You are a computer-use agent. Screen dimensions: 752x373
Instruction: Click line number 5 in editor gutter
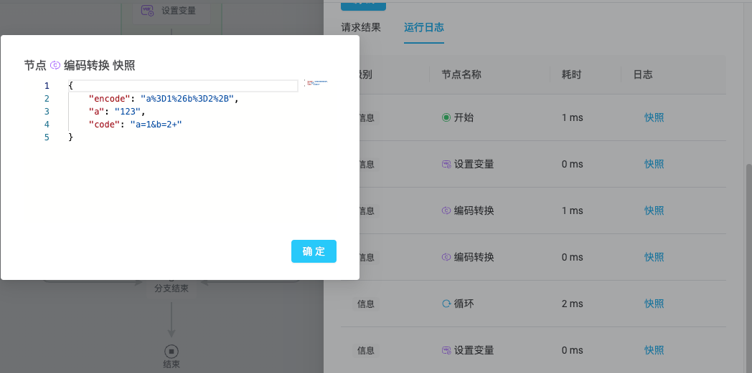47,137
